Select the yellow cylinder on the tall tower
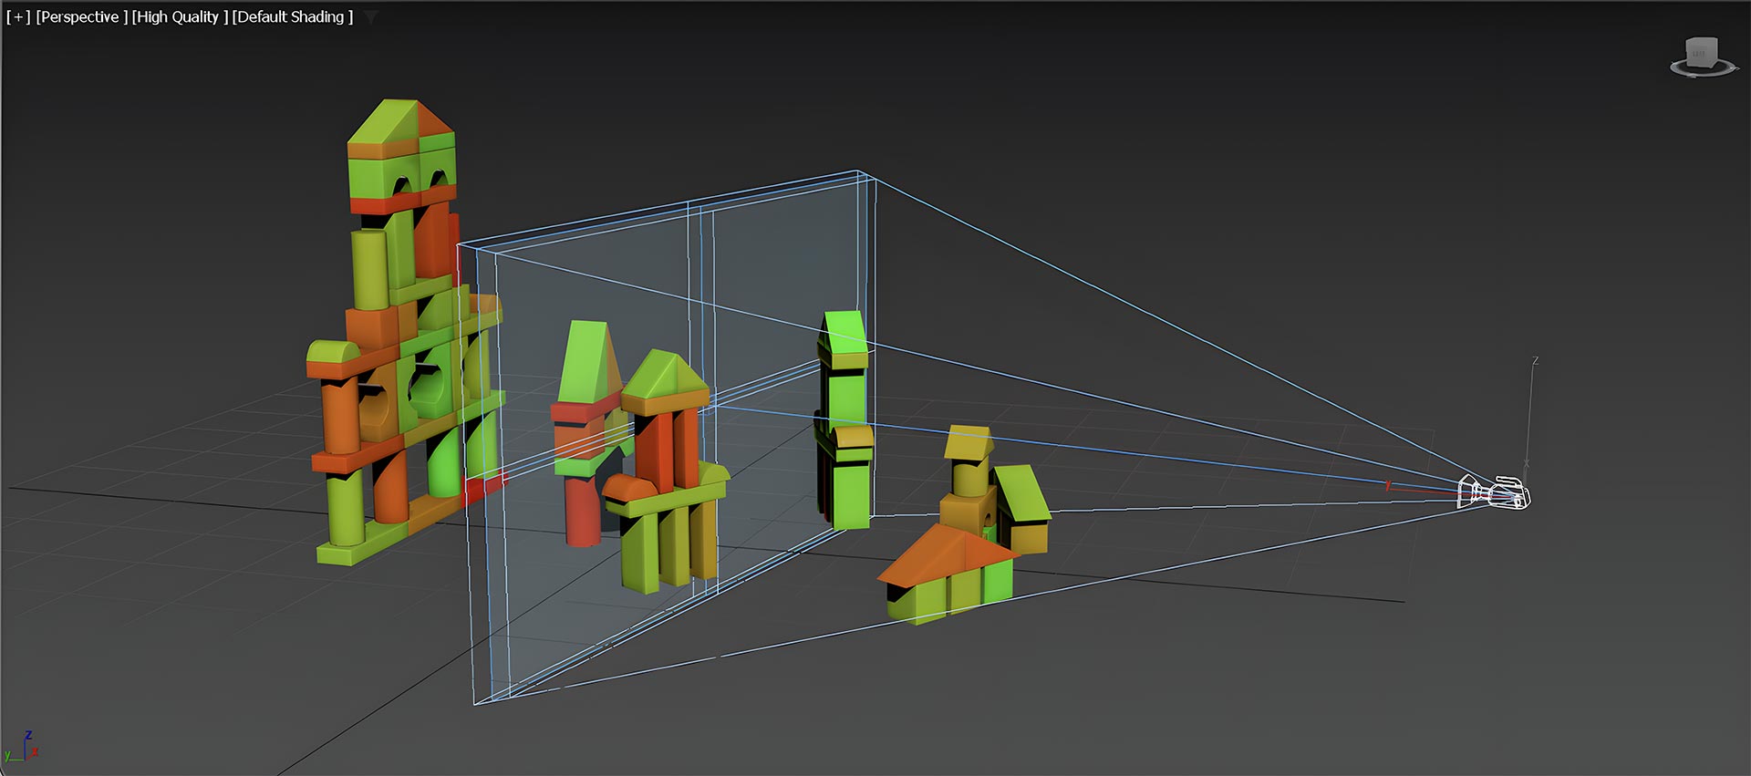The width and height of the screenshot is (1751, 776). [x=368, y=269]
